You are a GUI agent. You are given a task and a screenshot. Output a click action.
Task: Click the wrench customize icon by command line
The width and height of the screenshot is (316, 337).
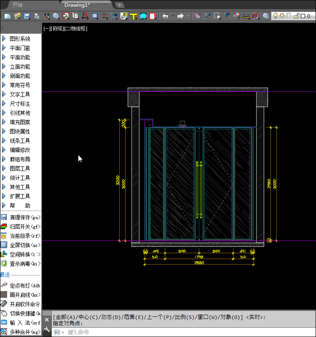click(47, 329)
